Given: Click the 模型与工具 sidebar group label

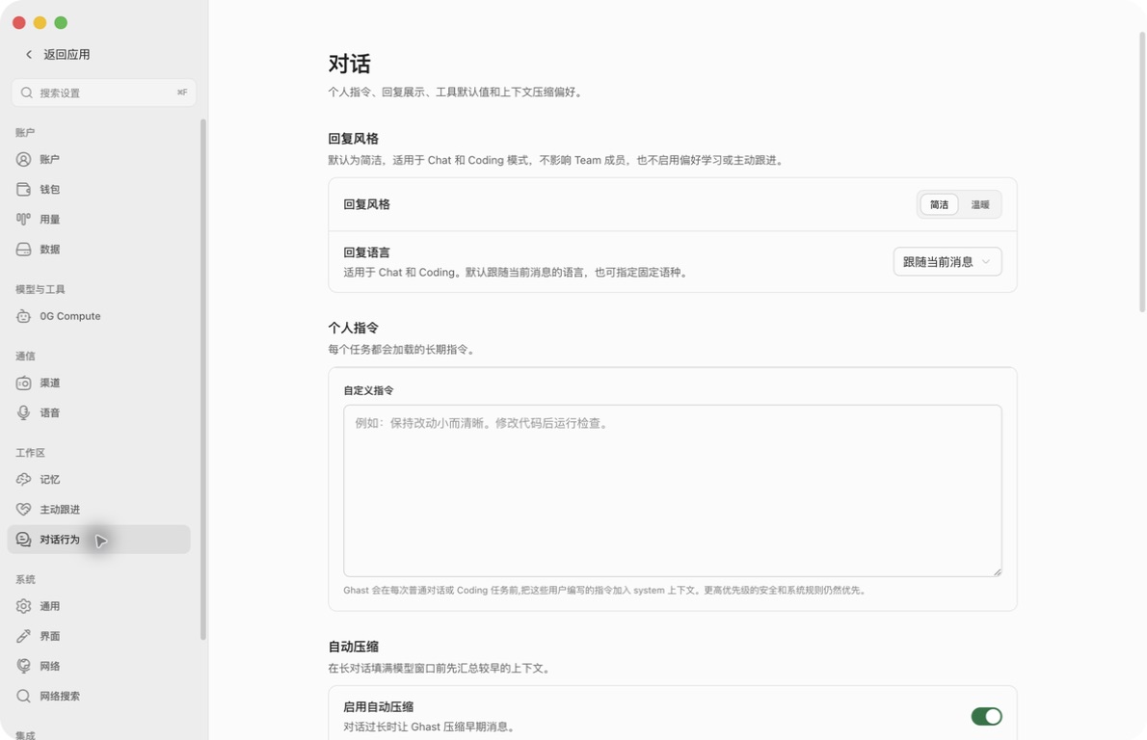Looking at the screenshot, I should [40, 290].
